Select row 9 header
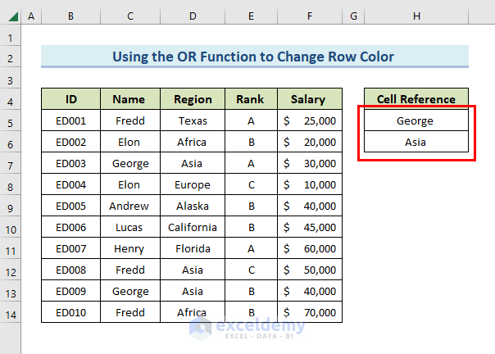The height and width of the screenshot is (354, 495). tap(11, 206)
